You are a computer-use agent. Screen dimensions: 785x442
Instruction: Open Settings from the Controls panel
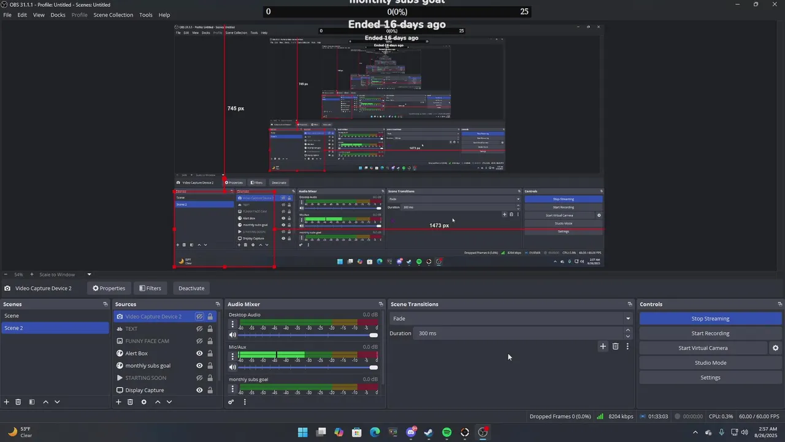point(710,378)
